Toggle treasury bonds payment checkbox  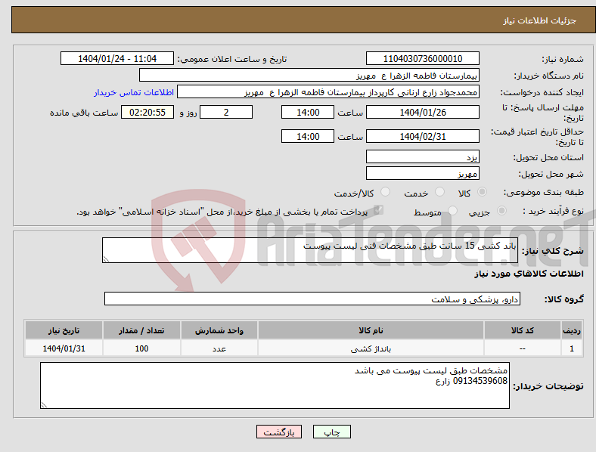pyautogui.click(x=378, y=210)
